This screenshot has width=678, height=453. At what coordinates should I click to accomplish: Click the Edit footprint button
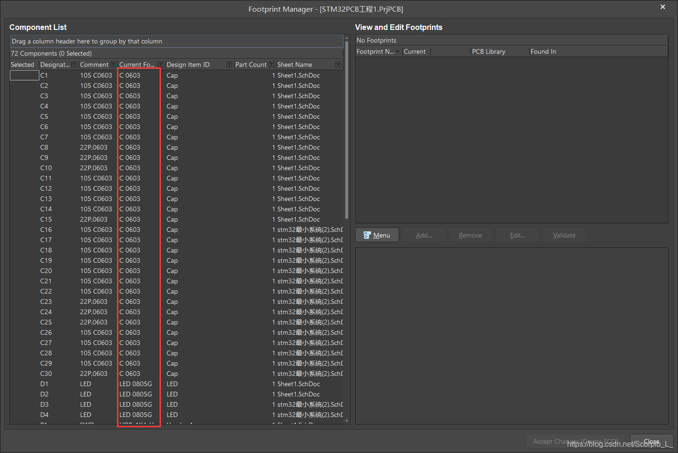(x=517, y=235)
